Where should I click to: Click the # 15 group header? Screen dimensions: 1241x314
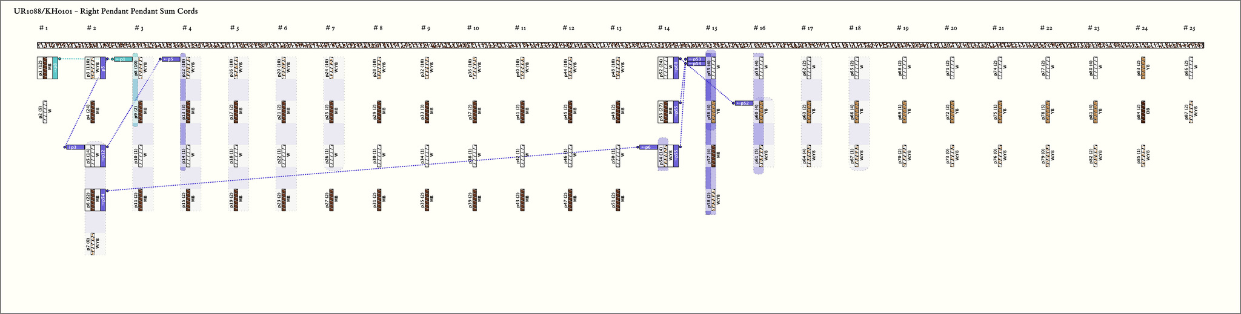pyautogui.click(x=711, y=28)
